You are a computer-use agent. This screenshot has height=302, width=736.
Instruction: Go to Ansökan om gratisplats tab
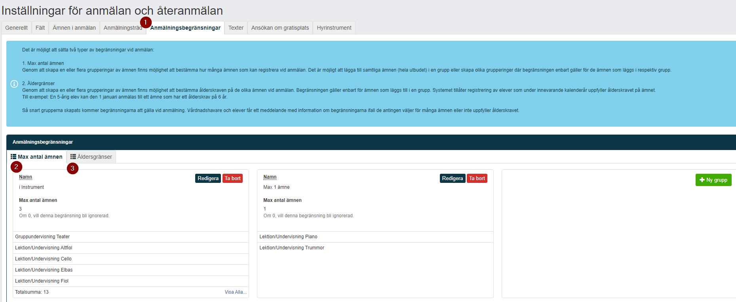[280, 28]
